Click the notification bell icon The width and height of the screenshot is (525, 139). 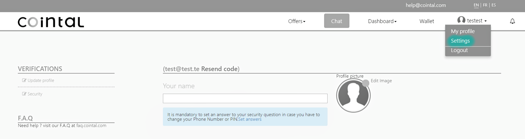[512, 21]
